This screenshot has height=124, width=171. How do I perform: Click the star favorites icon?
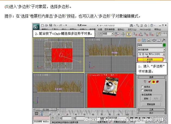tap(146, 26)
